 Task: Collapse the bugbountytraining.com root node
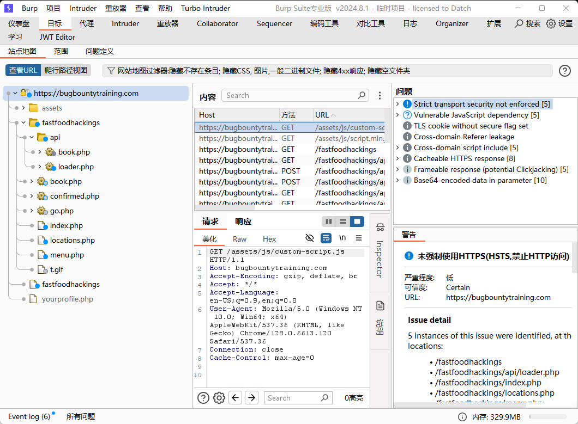15,94
